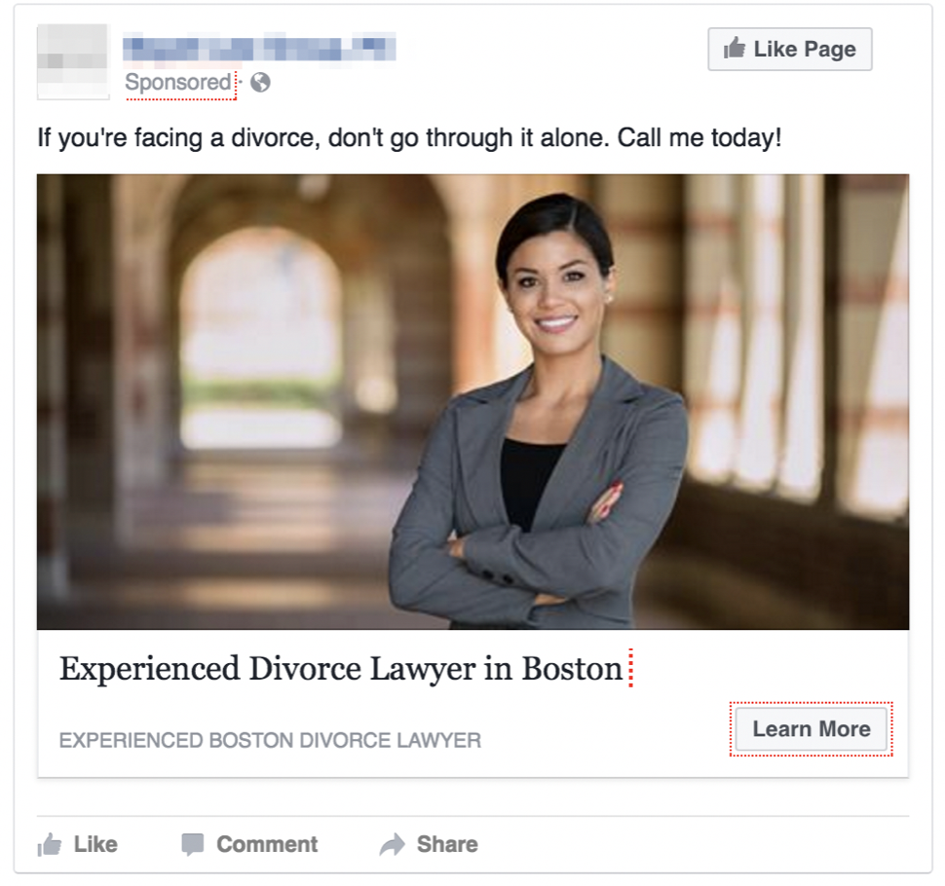Open the blurred page name link
The width and height of the screenshot is (945, 886).
coord(259,49)
